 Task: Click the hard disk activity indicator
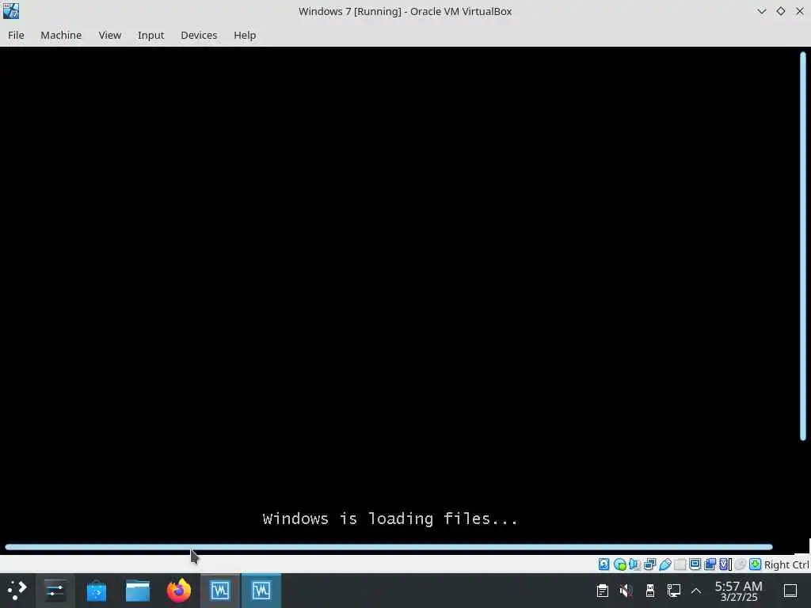coord(603,564)
